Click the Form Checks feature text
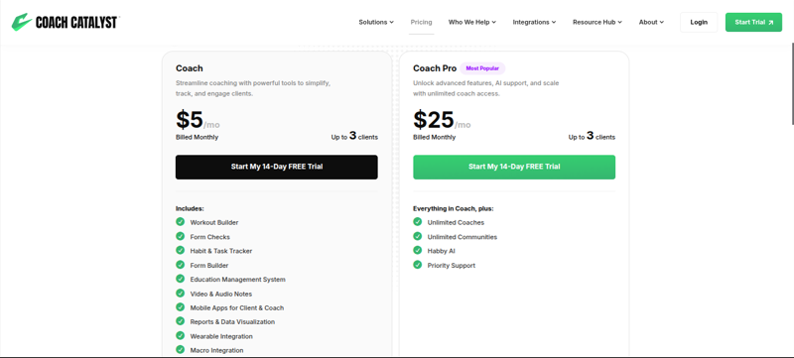Screen dimensions: 794x358 coord(210,237)
